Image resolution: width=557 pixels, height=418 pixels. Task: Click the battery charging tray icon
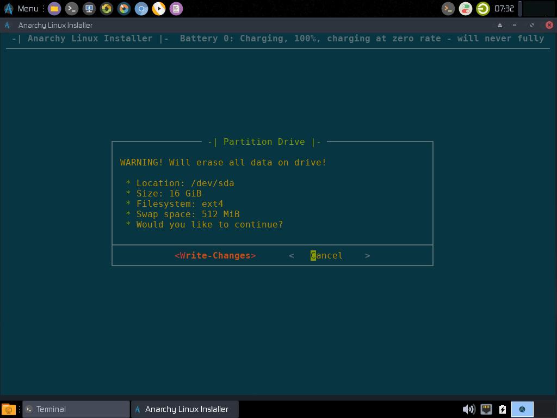point(503,409)
